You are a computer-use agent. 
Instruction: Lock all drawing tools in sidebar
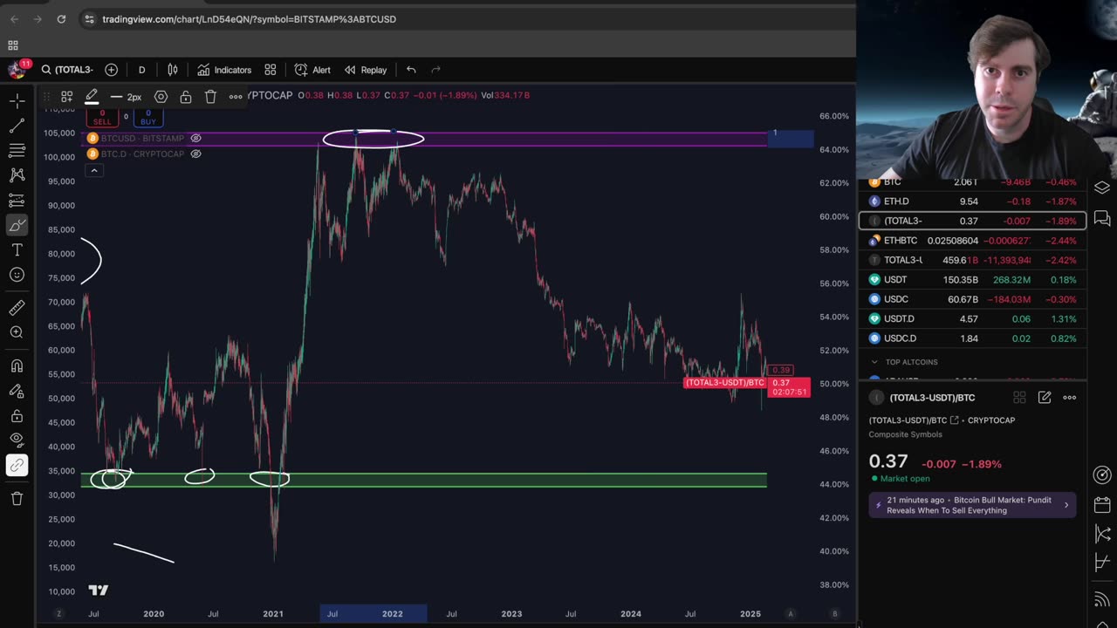pyautogui.click(x=17, y=416)
